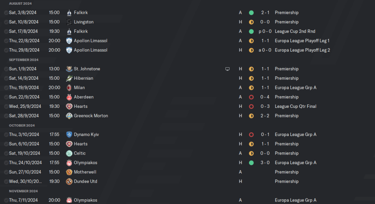
Task: Toggle the check circle beside Sat, 10/8/2024
Action: (x=6, y=22)
